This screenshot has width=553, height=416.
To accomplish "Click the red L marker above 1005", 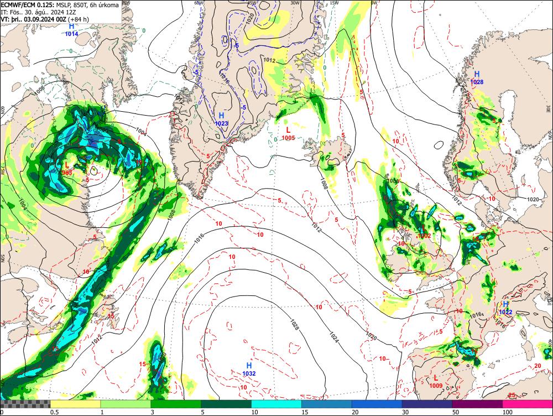I will [x=288, y=131].
